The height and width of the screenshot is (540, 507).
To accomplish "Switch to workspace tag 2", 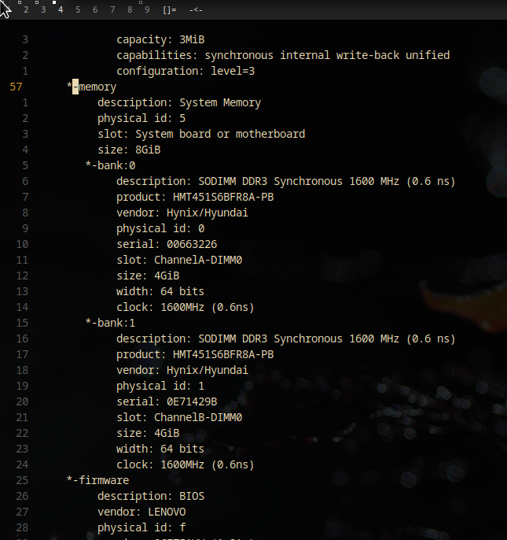I will [26, 9].
